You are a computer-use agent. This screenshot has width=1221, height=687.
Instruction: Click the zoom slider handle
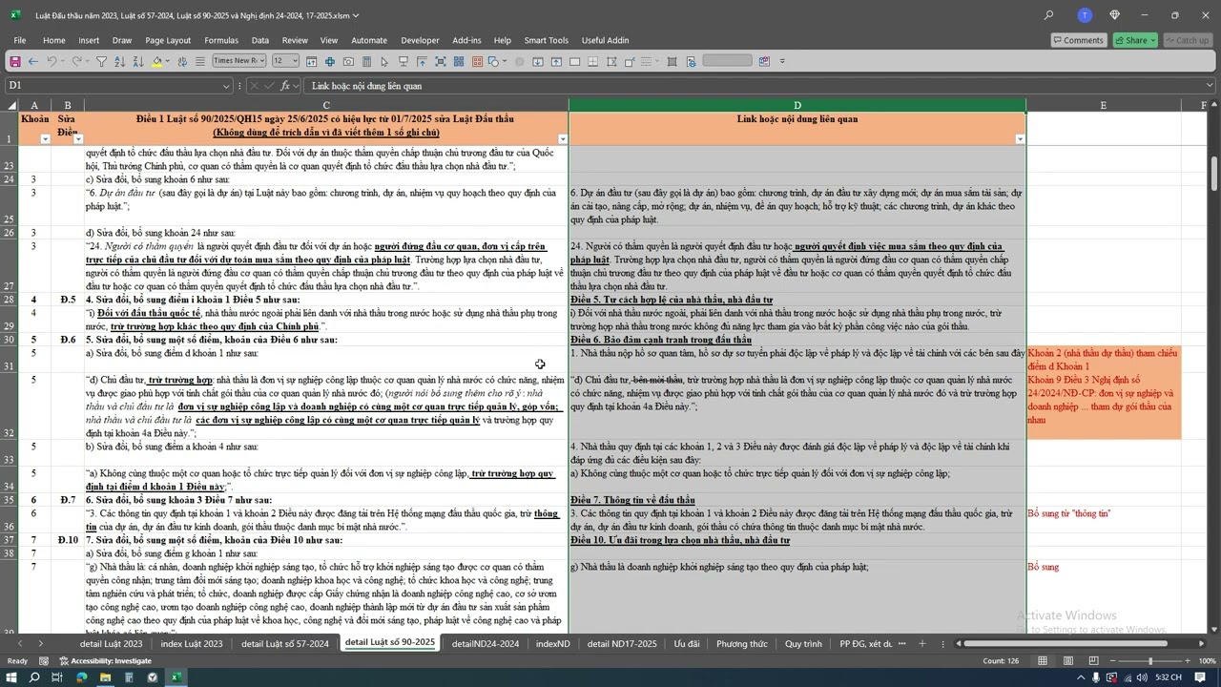tap(1149, 661)
